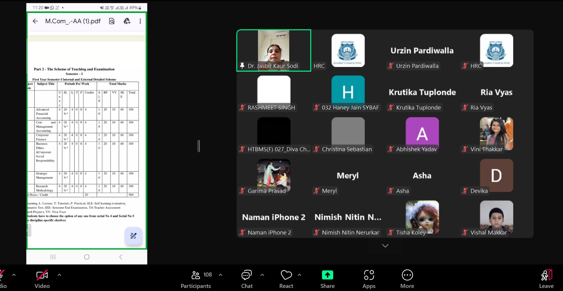Open the Apps menu
The image size is (563, 291).
(x=369, y=279)
